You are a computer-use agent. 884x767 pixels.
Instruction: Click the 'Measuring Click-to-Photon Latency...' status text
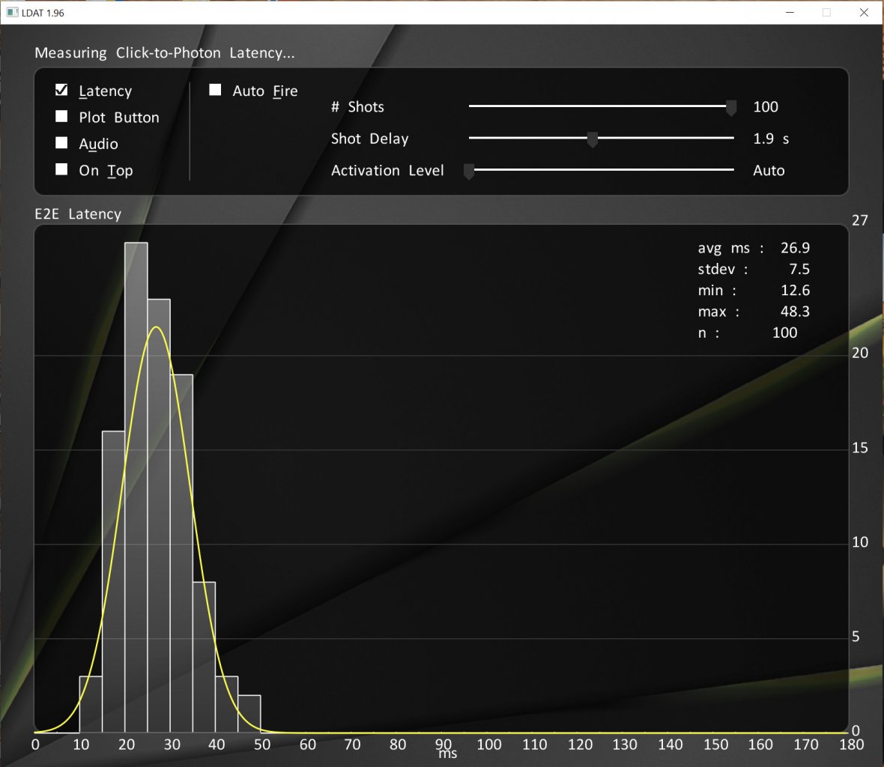coord(165,52)
